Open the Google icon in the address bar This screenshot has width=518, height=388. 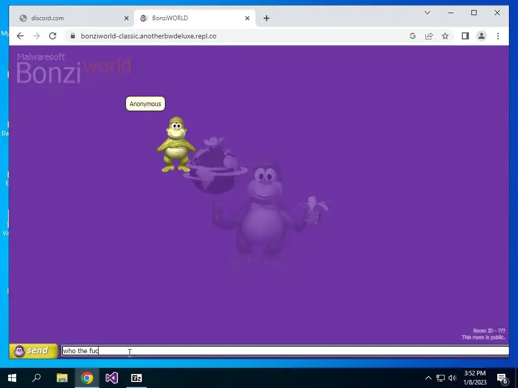coord(413,36)
